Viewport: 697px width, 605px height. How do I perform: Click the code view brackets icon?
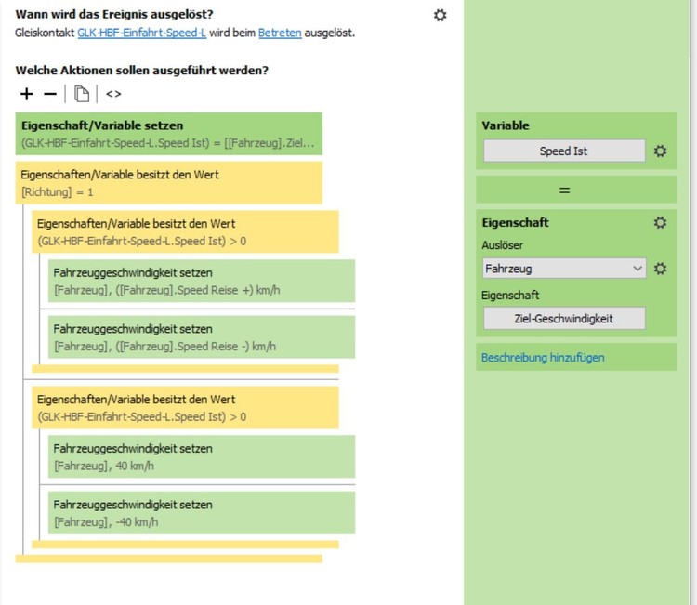click(113, 94)
